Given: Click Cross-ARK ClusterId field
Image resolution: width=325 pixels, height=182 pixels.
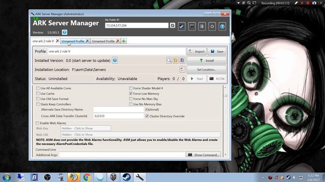Looking at the screenshot, I should 118,116.
